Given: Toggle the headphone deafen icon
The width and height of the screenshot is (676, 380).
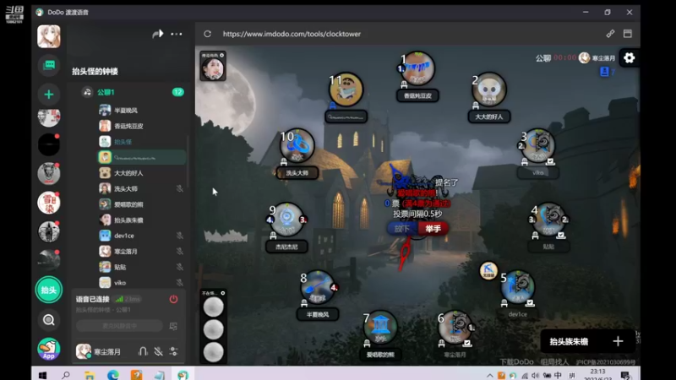Looking at the screenshot, I should click(143, 351).
